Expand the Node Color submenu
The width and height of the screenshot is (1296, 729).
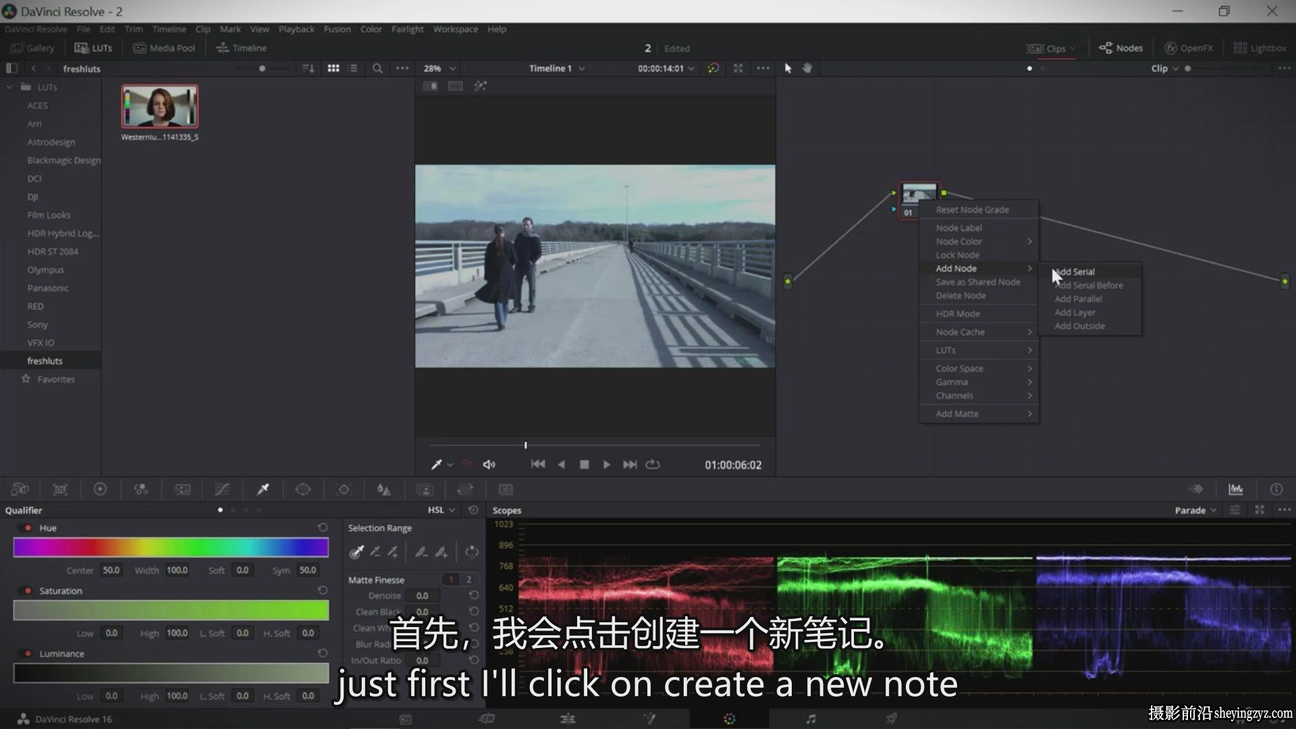click(x=979, y=241)
